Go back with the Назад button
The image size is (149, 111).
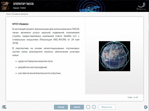coord(61,107)
